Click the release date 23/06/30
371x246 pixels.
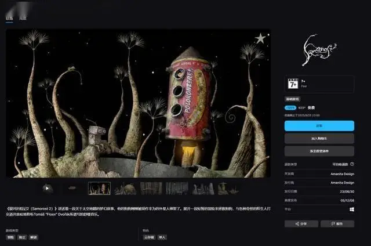(x=347, y=191)
